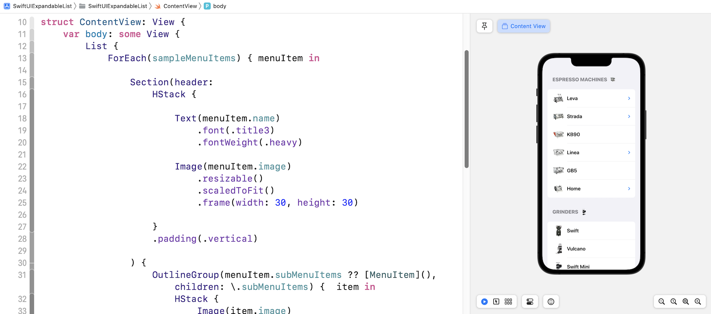Expand the Home row chevron
711x314 pixels.
[x=629, y=188]
